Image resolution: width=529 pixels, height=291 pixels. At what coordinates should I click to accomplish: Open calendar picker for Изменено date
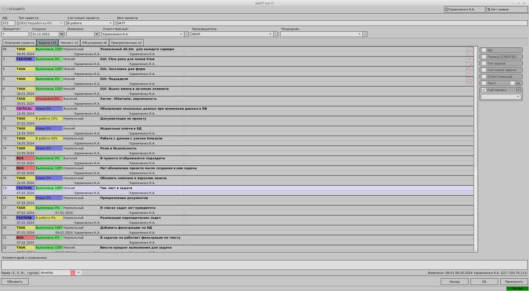coord(97,34)
